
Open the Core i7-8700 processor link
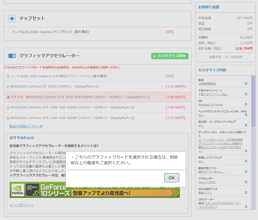[207, 182]
